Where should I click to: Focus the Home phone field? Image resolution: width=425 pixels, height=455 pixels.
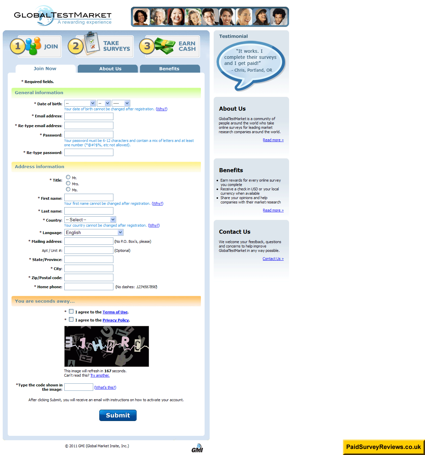89,287
